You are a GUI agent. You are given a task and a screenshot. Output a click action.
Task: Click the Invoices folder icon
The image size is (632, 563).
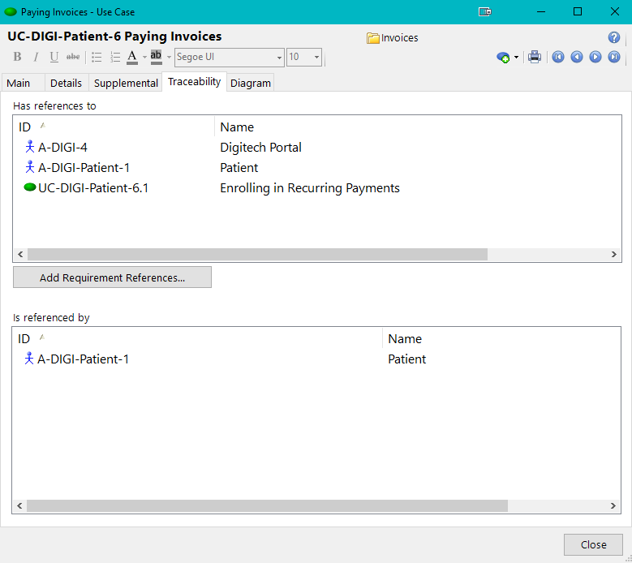pyautogui.click(x=373, y=38)
